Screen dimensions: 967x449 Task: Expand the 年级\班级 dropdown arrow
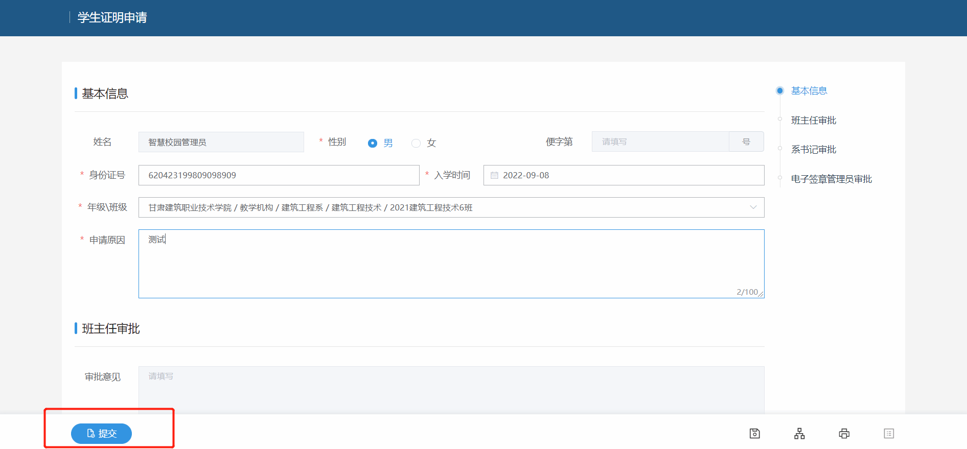click(753, 207)
